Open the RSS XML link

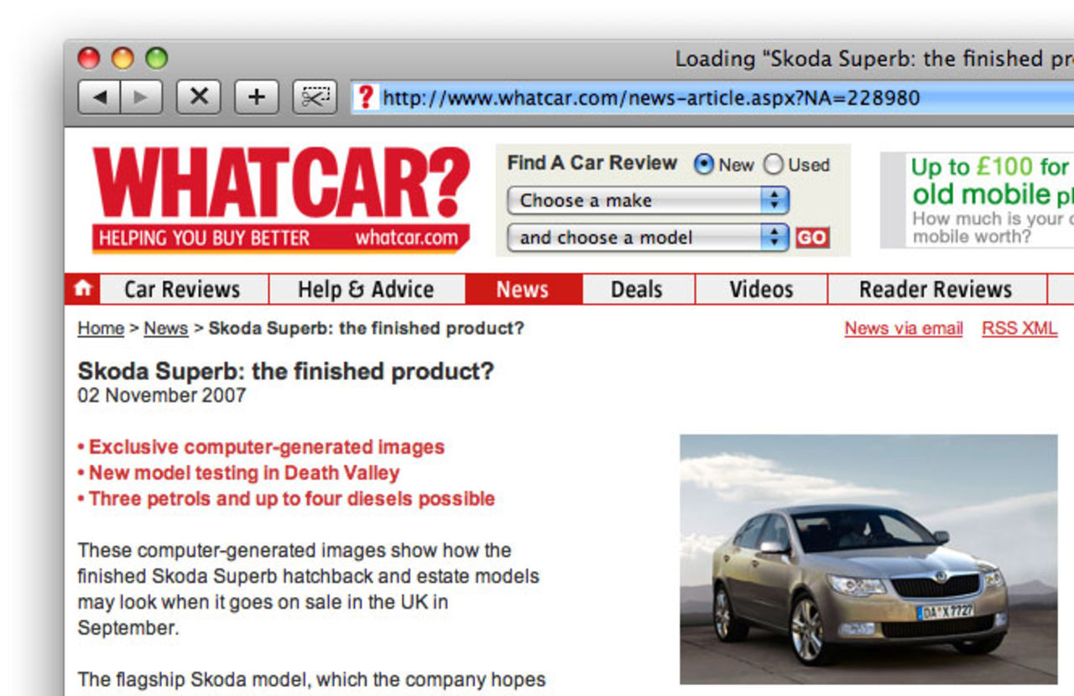[1019, 328]
